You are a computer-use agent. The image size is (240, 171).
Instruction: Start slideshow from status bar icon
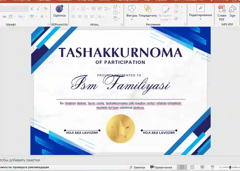coord(212,167)
